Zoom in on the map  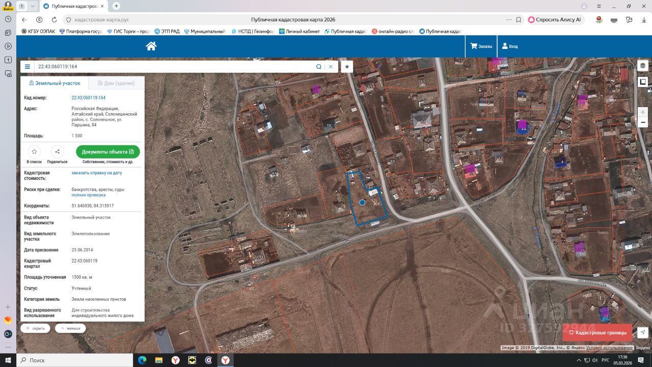click(643, 112)
